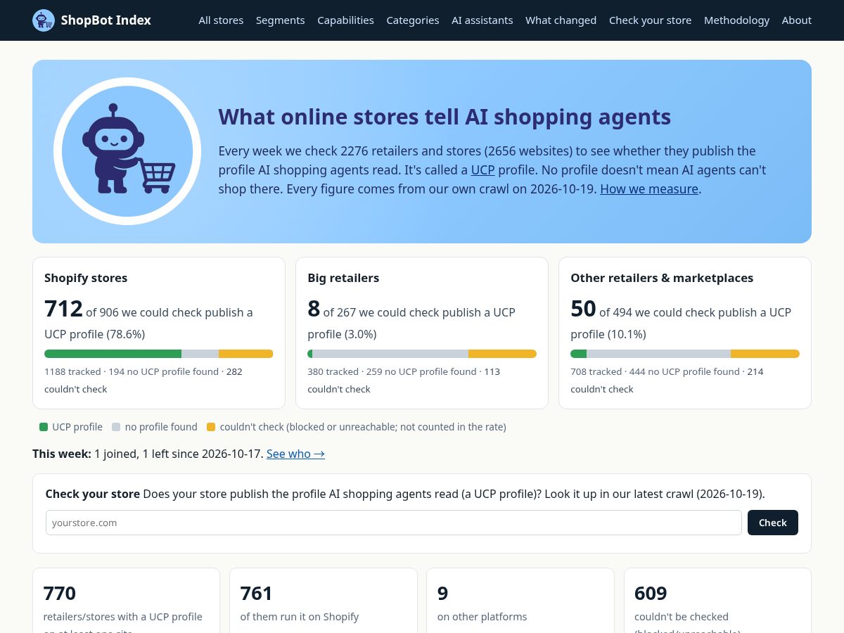The image size is (844, 633).
Task: Open the Capabilities nav item
Action: [345, 20]
